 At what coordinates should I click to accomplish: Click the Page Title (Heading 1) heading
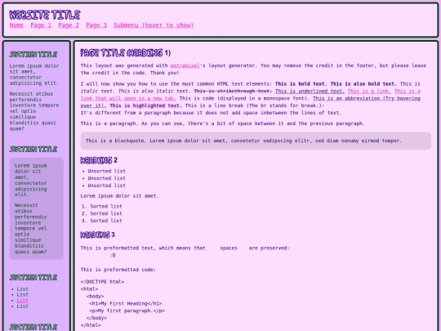coord(126,52)
